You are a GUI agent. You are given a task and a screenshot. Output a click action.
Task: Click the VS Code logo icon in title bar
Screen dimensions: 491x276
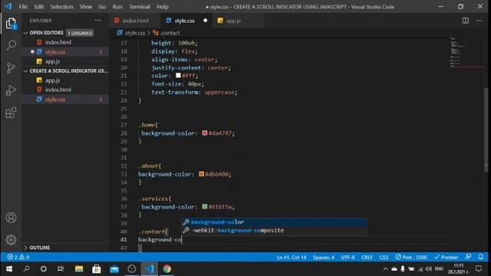click(8, 6)
